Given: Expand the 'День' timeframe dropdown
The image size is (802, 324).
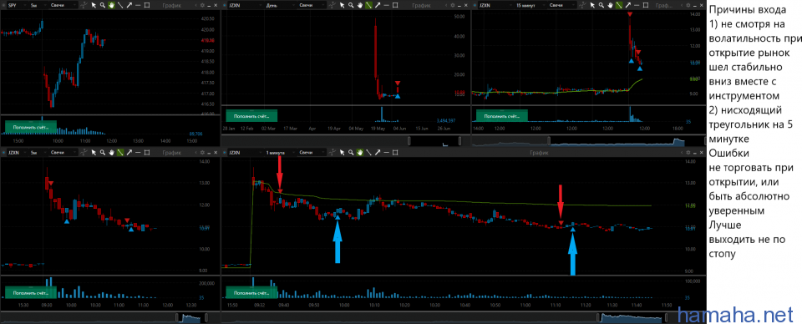Looking at the screenshot, I should click(280, 5).
